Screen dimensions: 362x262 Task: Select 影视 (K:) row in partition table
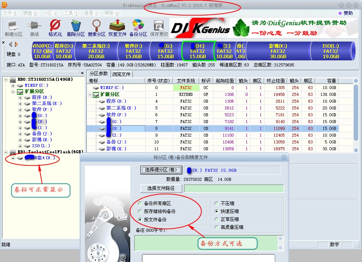point(213,149)
